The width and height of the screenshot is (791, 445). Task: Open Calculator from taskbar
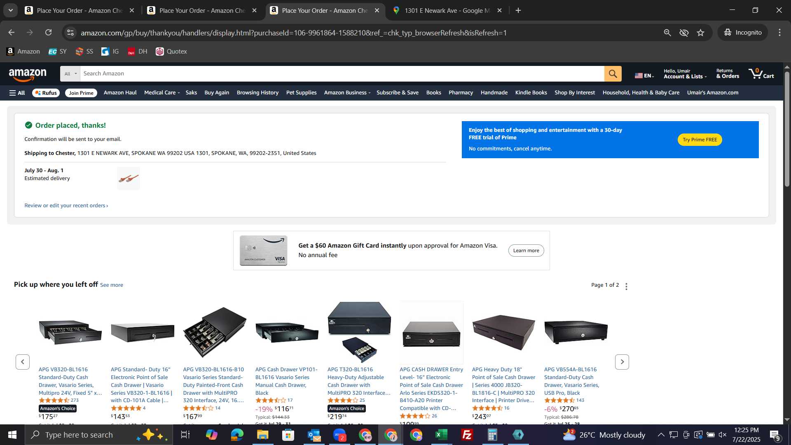[492, 435]
